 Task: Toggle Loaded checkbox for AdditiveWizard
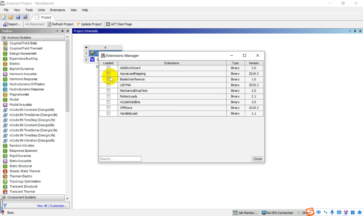[x=108, y=68]
